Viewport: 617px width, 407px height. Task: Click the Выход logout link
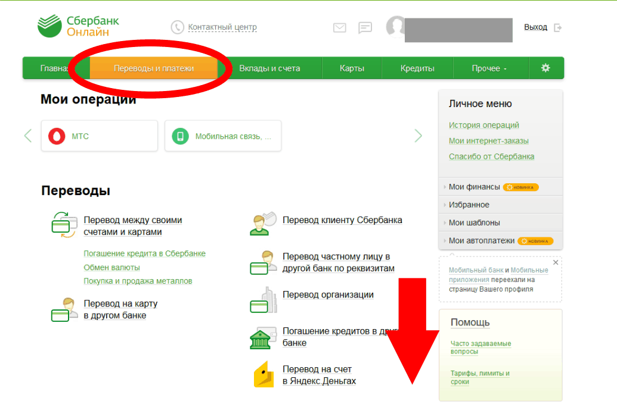[535, 27]
